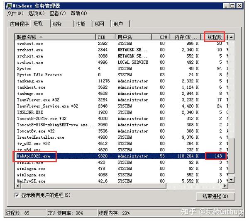Select svchost.exe row with PID 4996

pos(121,62)
